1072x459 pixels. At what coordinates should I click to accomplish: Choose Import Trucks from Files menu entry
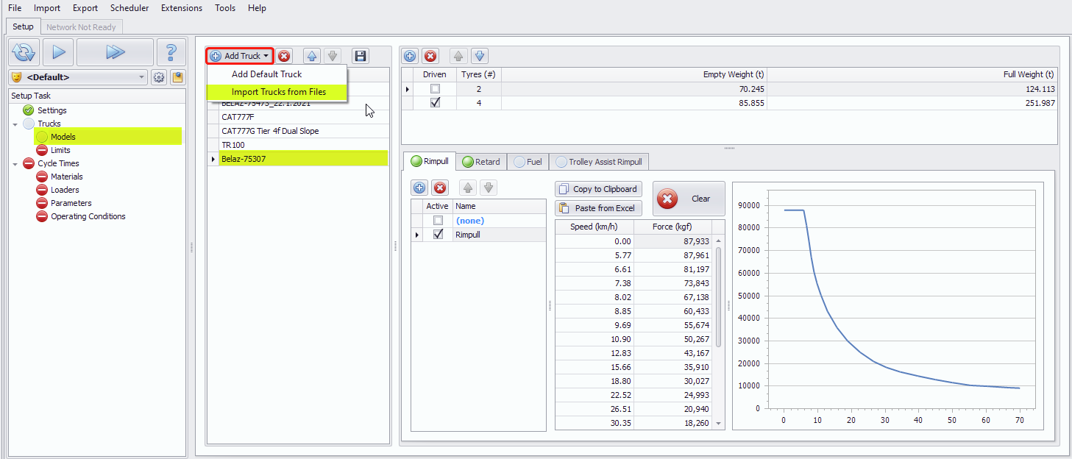278,92
